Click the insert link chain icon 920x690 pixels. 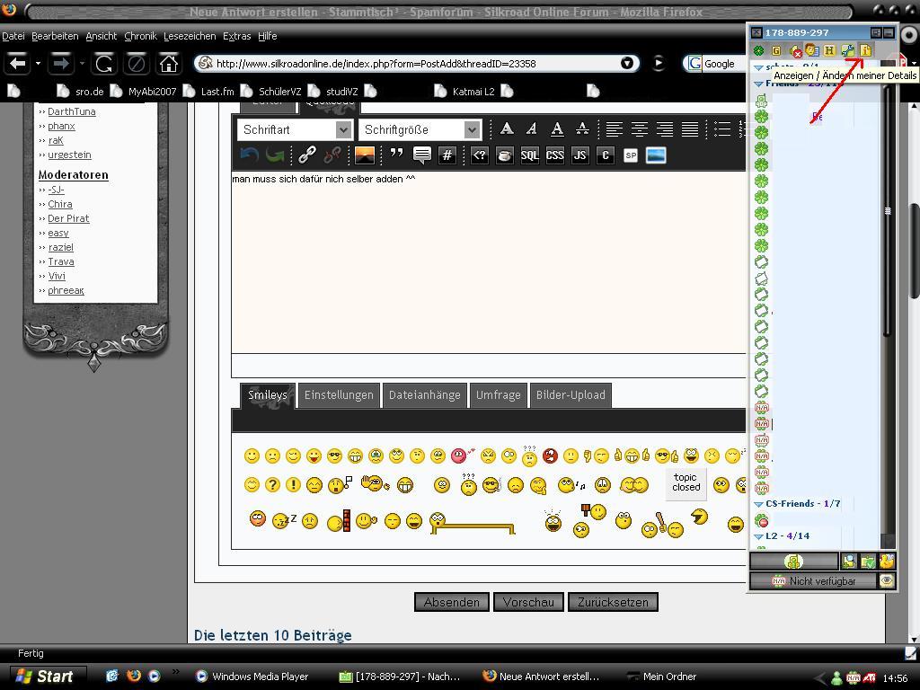click(x=307, y=155)
